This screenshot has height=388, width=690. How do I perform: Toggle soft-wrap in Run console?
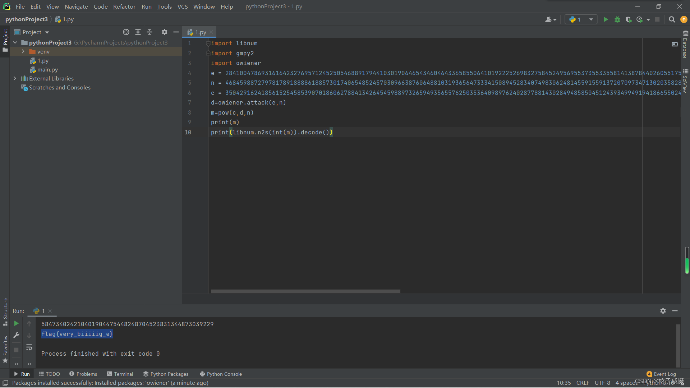29,347
